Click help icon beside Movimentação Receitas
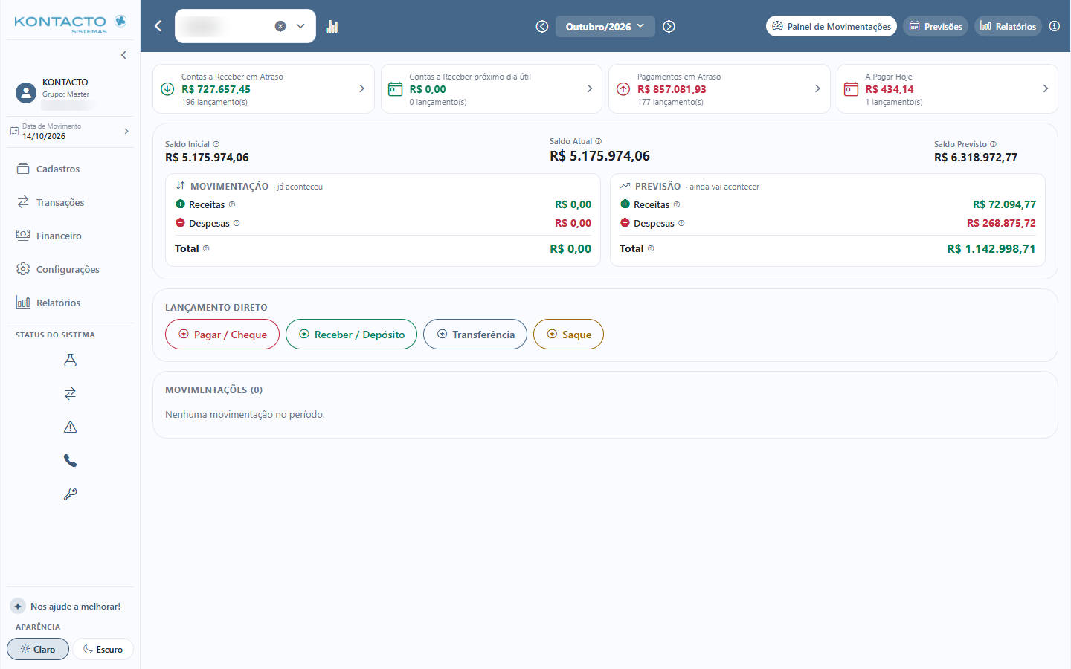 (x=232, y=204)
